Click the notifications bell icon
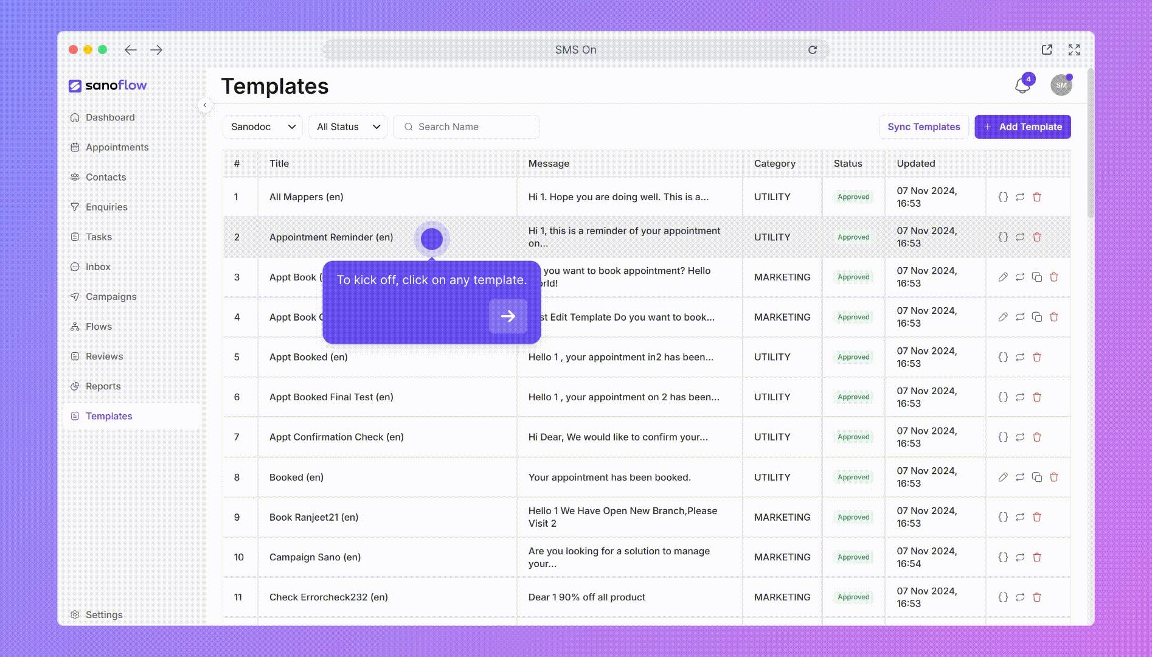 [x=1022, y=86]
